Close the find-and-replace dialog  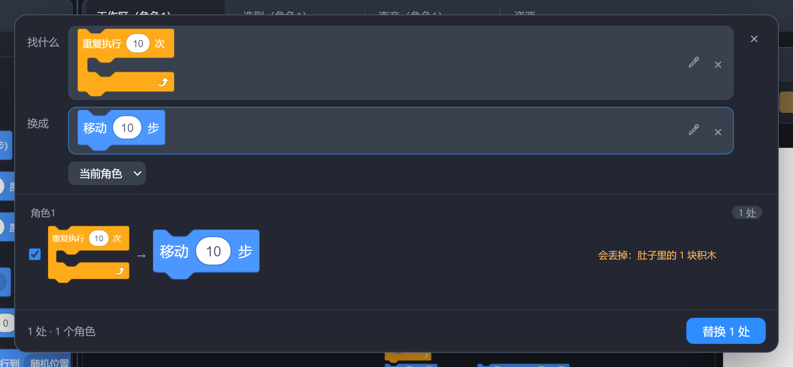754,39
